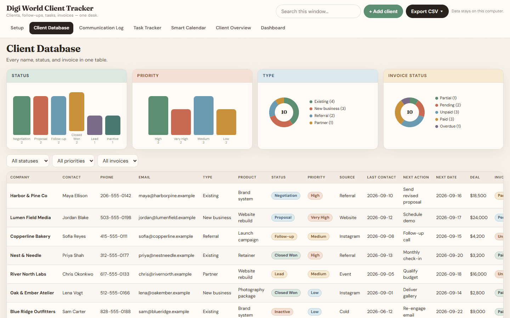Screen dimensions: 510x318
Task: Expand the All priorities filter
Action: [73, 161]
